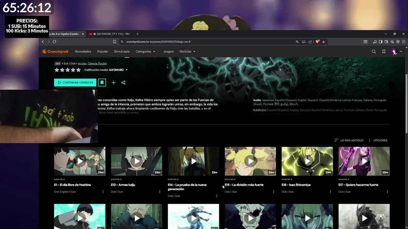Open options menu for episode E13

point(160,192)
